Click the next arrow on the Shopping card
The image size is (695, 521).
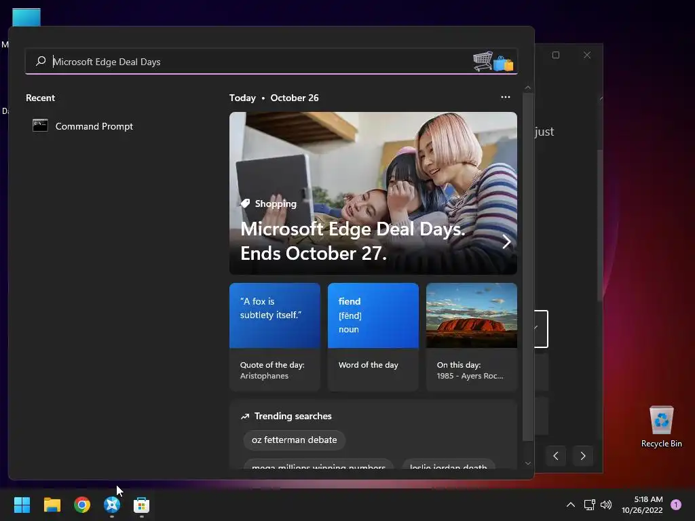coord(506,242)
